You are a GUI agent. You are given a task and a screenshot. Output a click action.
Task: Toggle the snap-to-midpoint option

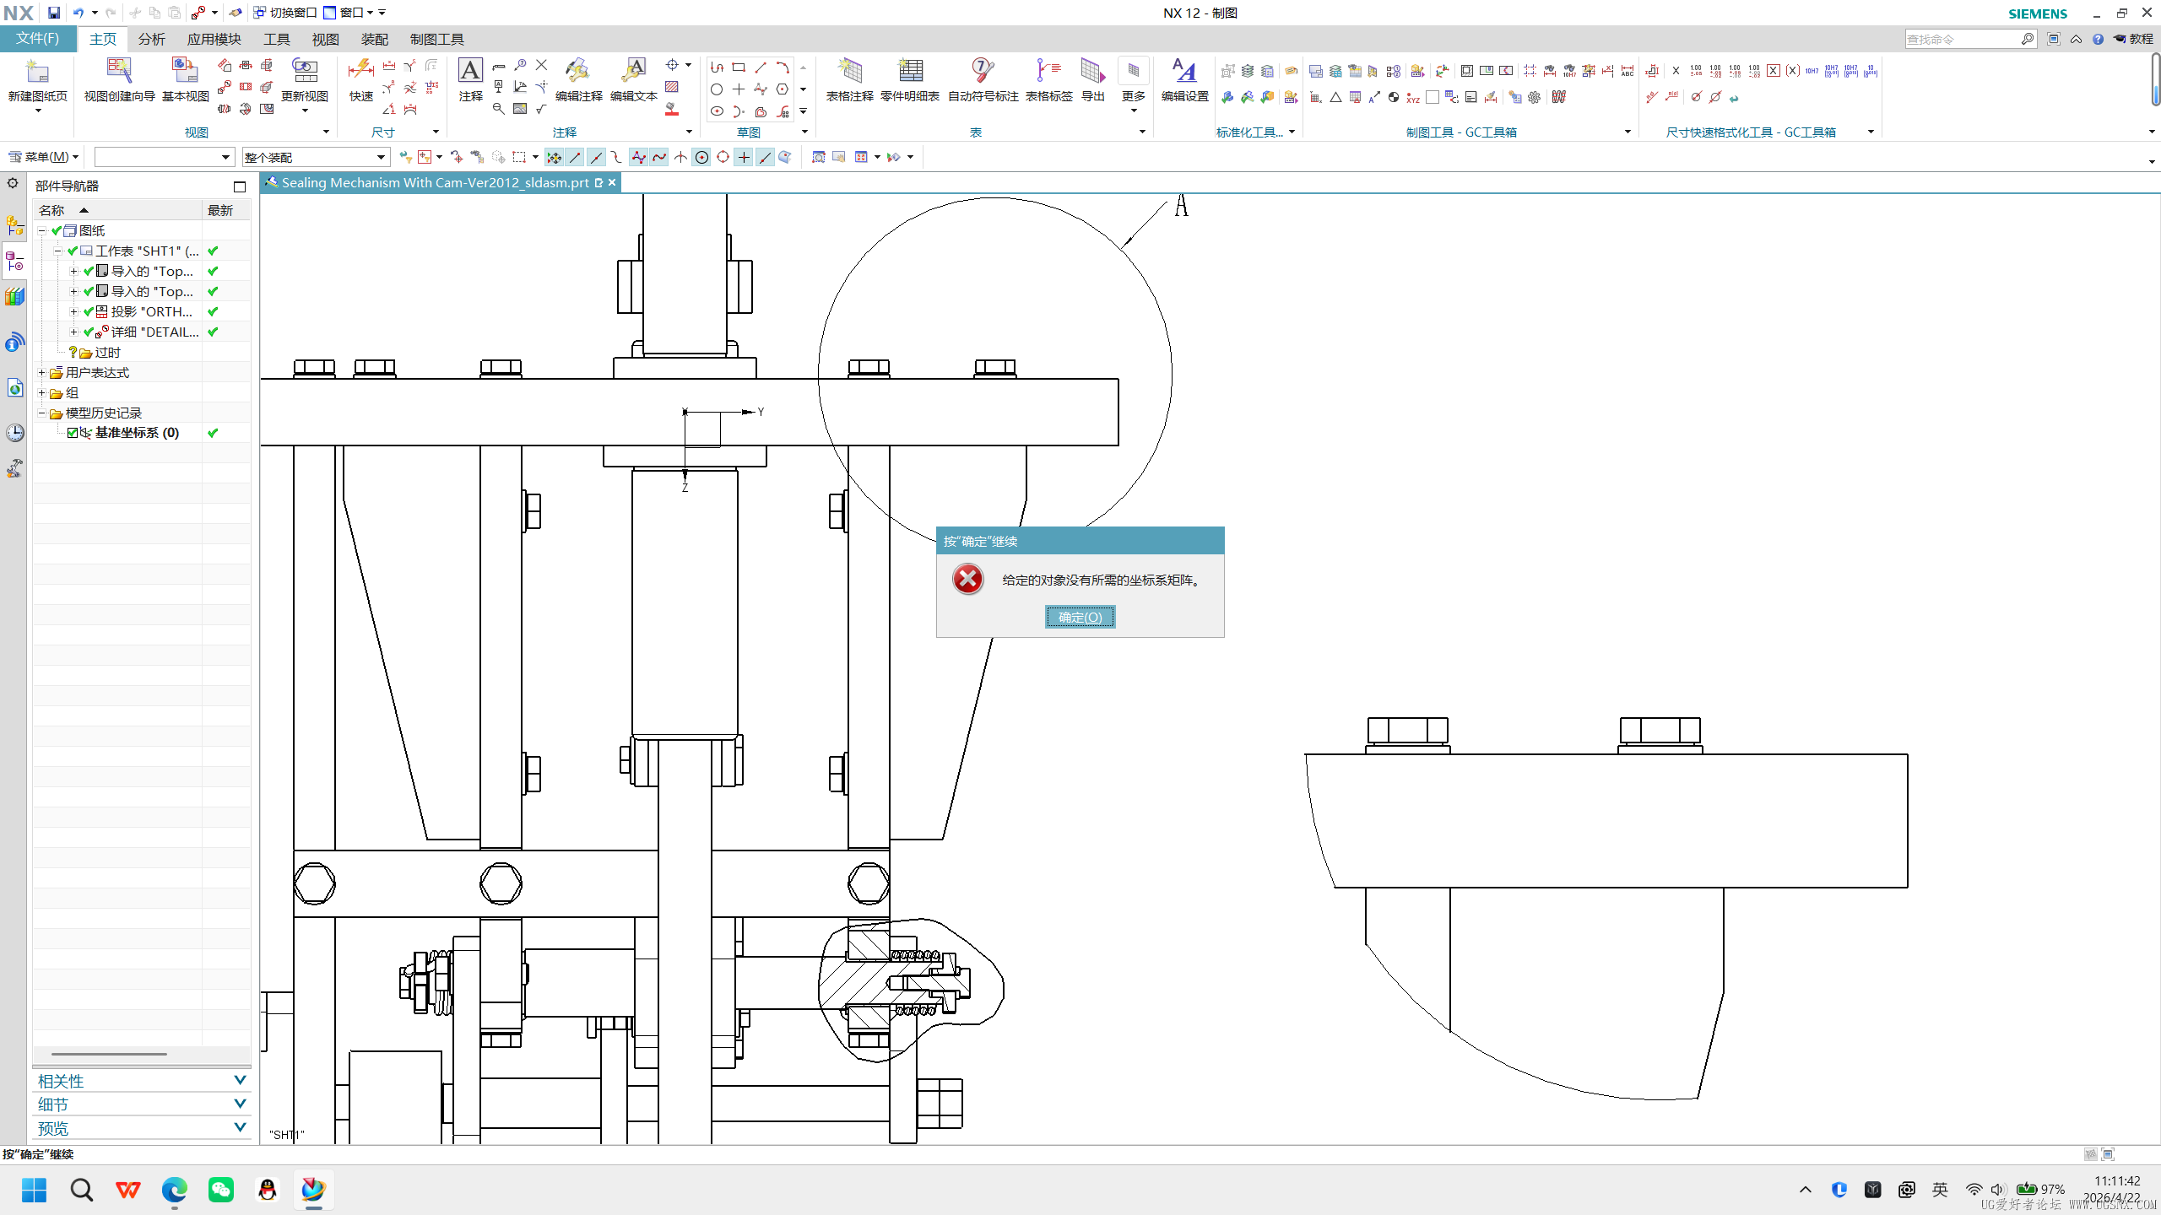point(596,157)
